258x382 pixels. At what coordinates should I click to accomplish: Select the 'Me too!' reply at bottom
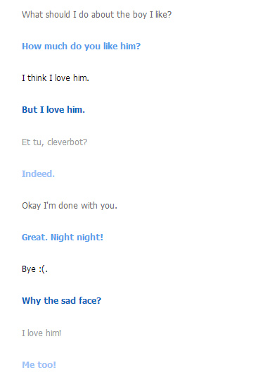[x=39, y=364]
